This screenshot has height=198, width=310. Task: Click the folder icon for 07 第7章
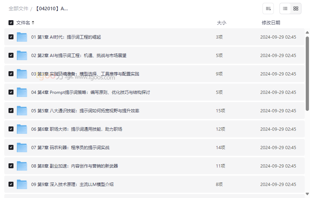coord(22,147)
